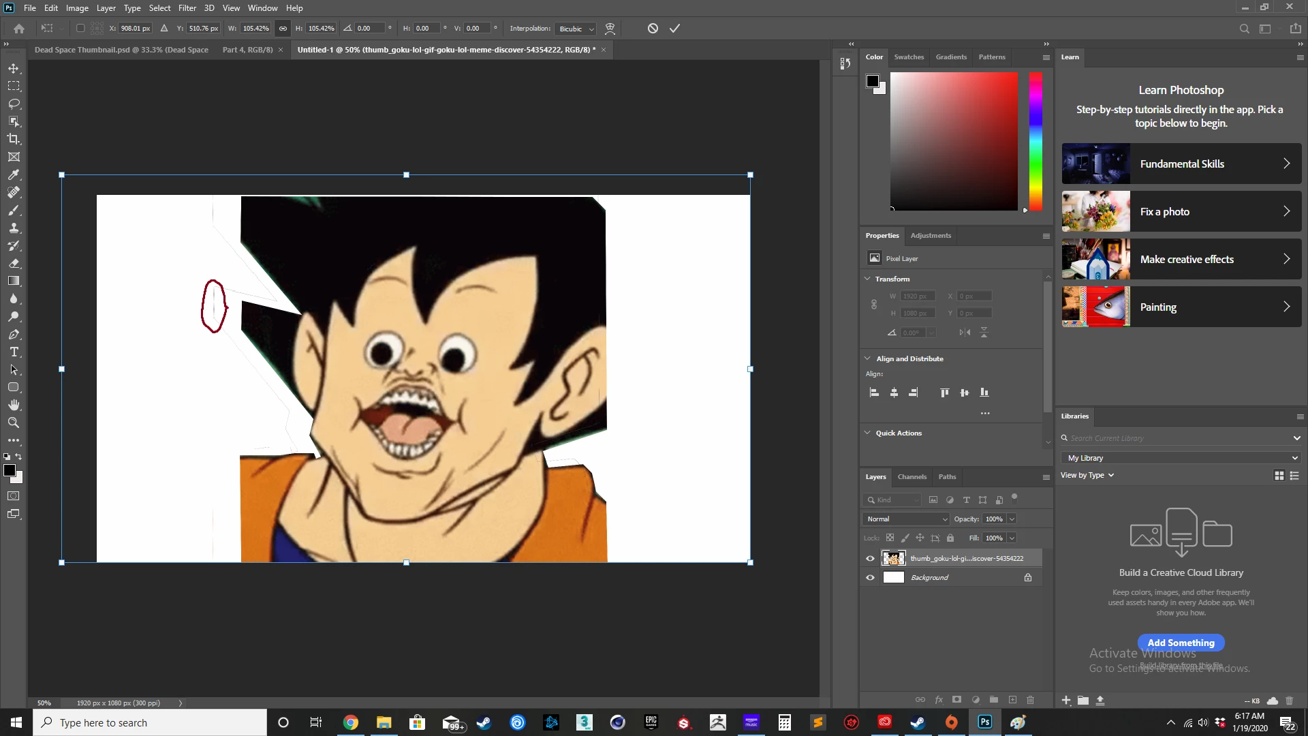Pick the Eyedropper tool

(14, 174)
